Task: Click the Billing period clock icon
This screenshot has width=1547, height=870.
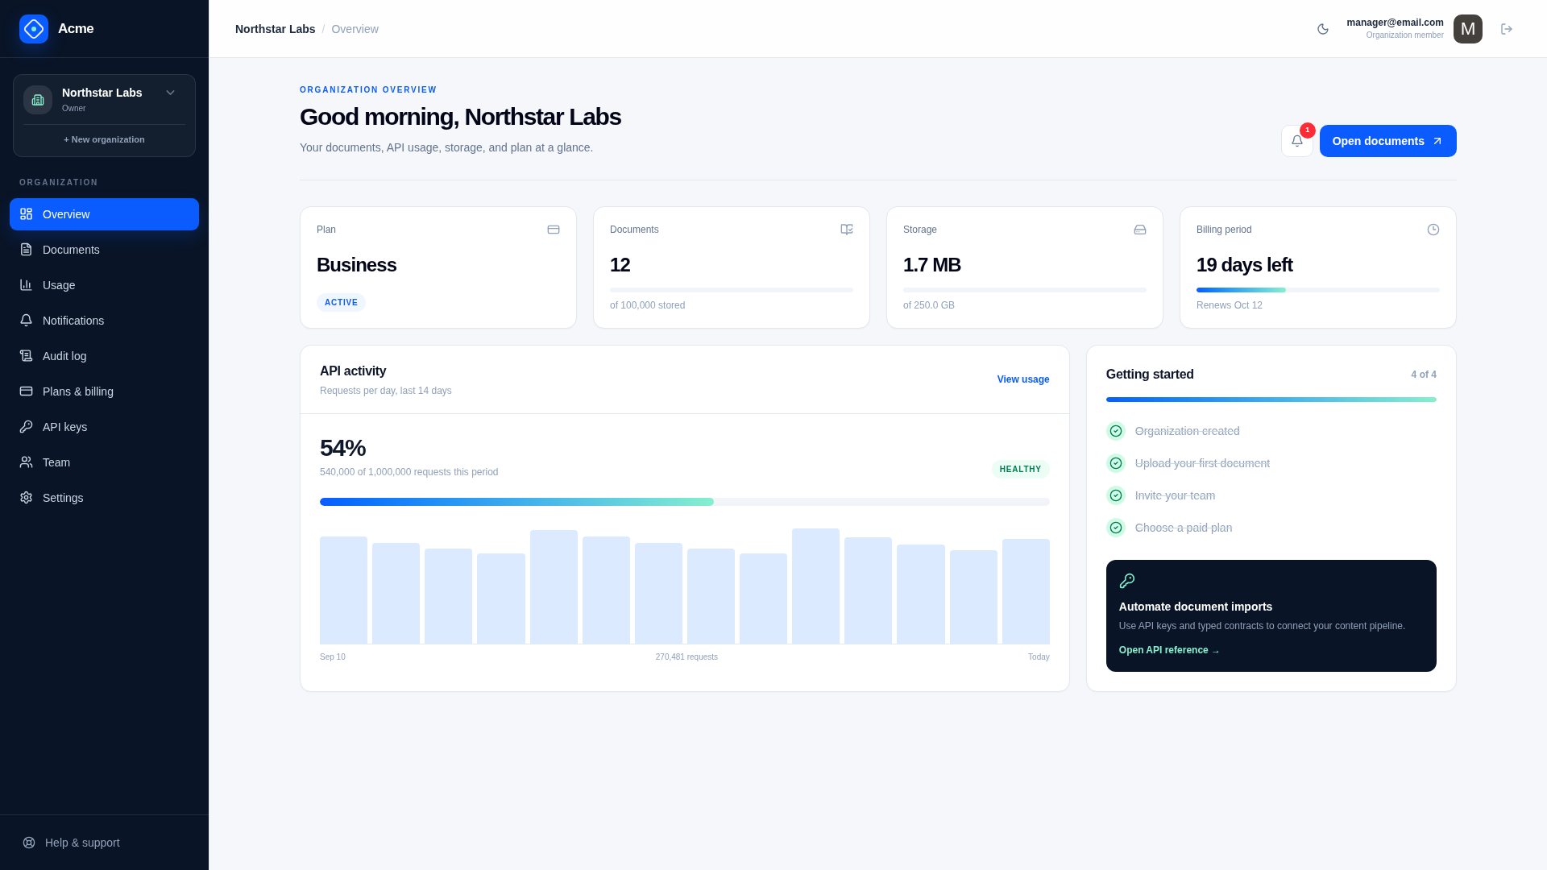Action: (1433, 230)
